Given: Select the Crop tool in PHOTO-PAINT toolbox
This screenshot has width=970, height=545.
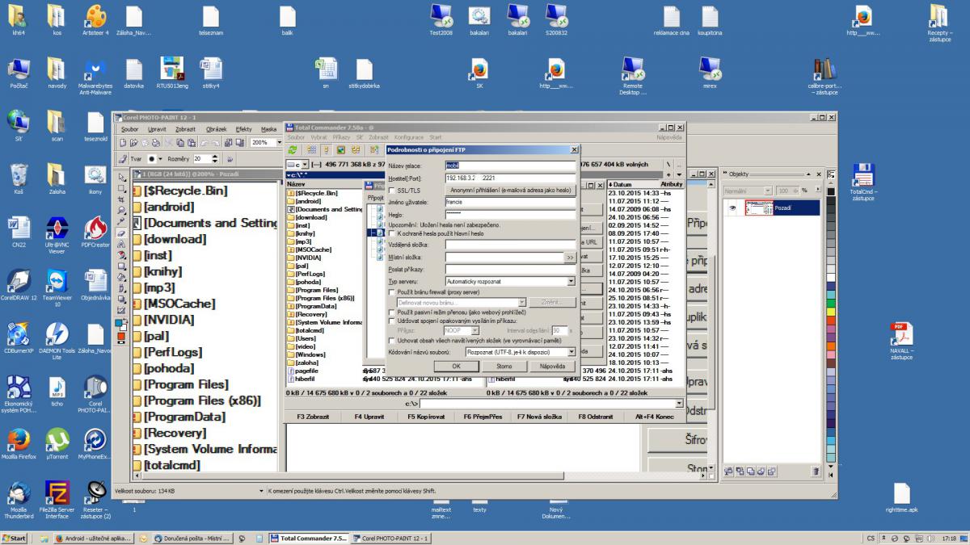Looking at the screenshot, I should tap(121, 199).
